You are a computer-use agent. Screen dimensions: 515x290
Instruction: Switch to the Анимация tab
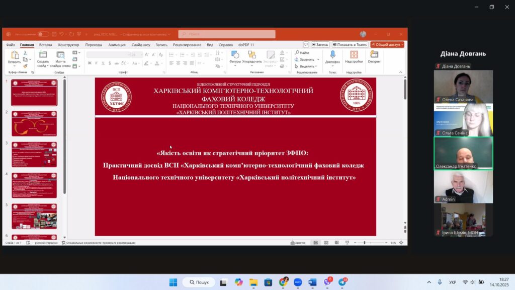pyautogui.click(x=117, y=44)
